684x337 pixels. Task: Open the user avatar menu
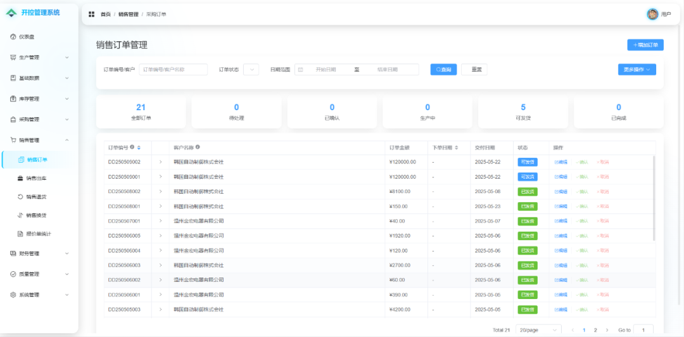click(x=652, y=15)
